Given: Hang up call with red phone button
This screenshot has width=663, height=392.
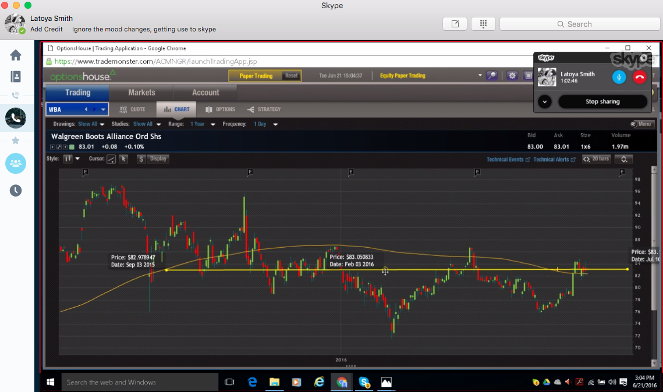Looking at the screenshot, I should click(639, 77).
